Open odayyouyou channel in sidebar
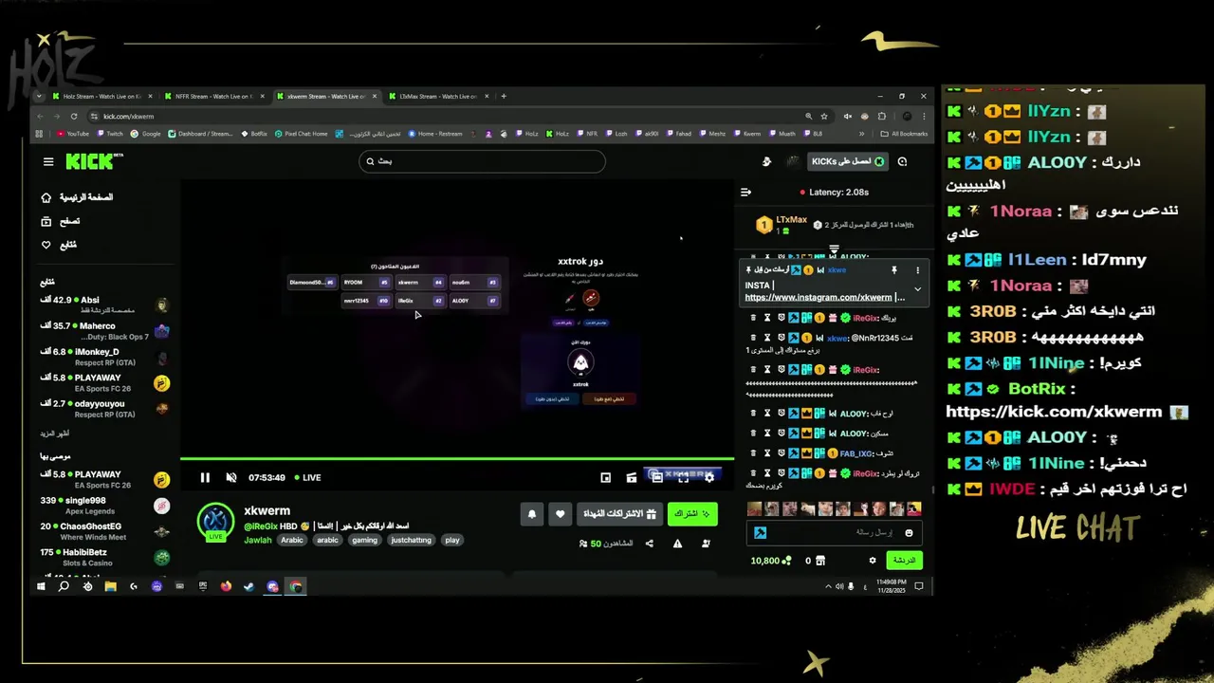This screenshot has width=1214, height=683. coord(104,409)
